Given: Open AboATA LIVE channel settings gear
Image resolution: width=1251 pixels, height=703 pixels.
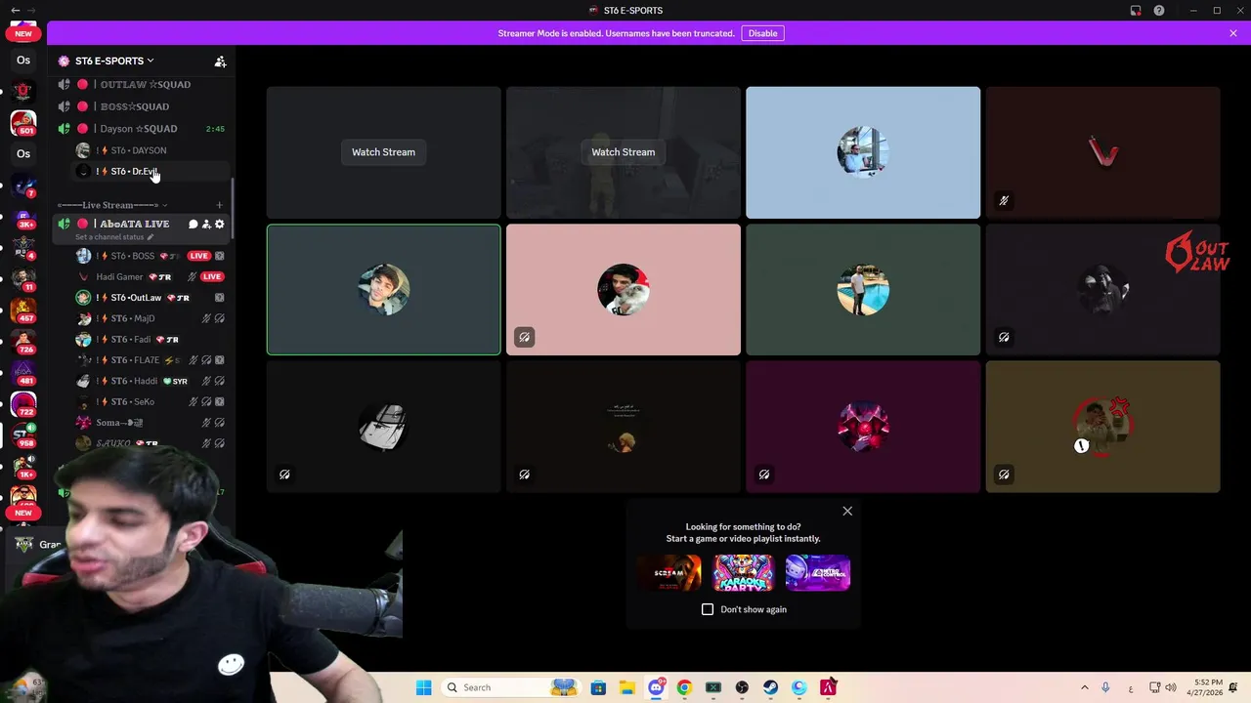Looking at the screenshot, I should click(219, 225).
